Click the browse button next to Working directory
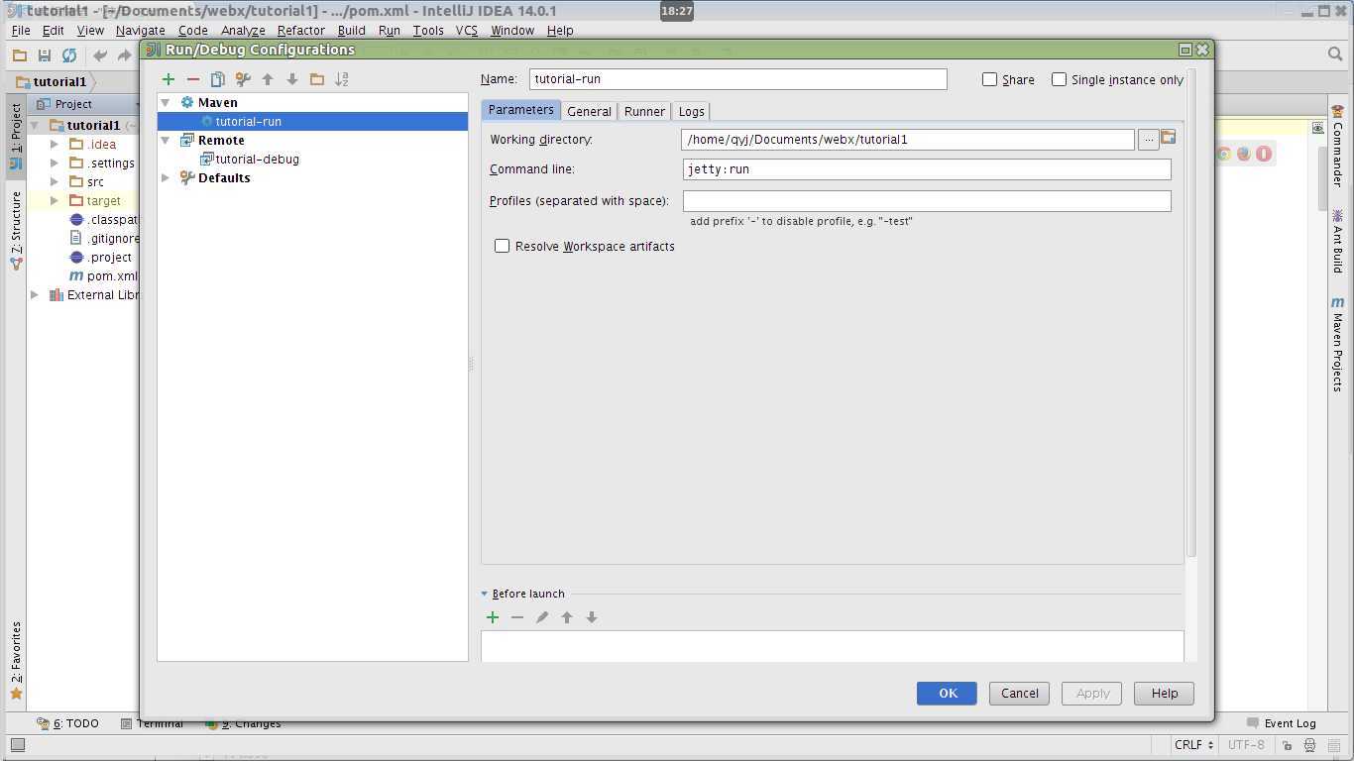Screen dimensions: 1354x761 [x=1148, y=140]
